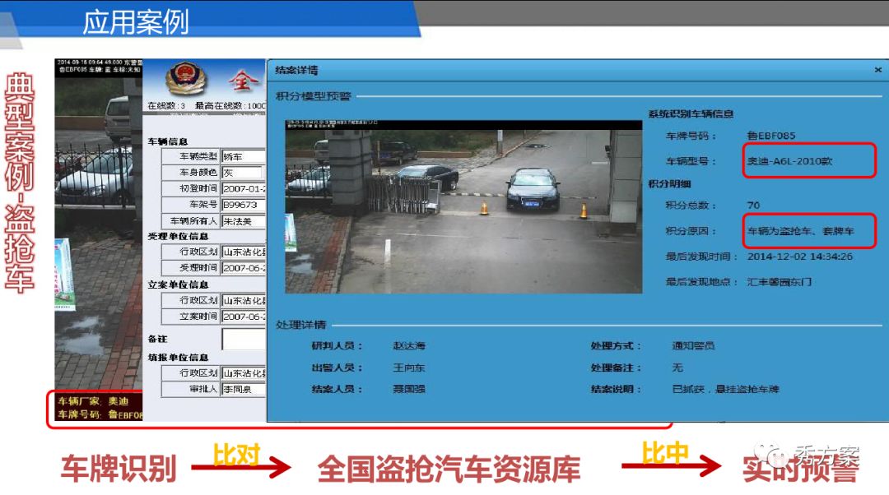Click the name next to 结案人员
Screen dimensions: 889x495
point(409,389)
